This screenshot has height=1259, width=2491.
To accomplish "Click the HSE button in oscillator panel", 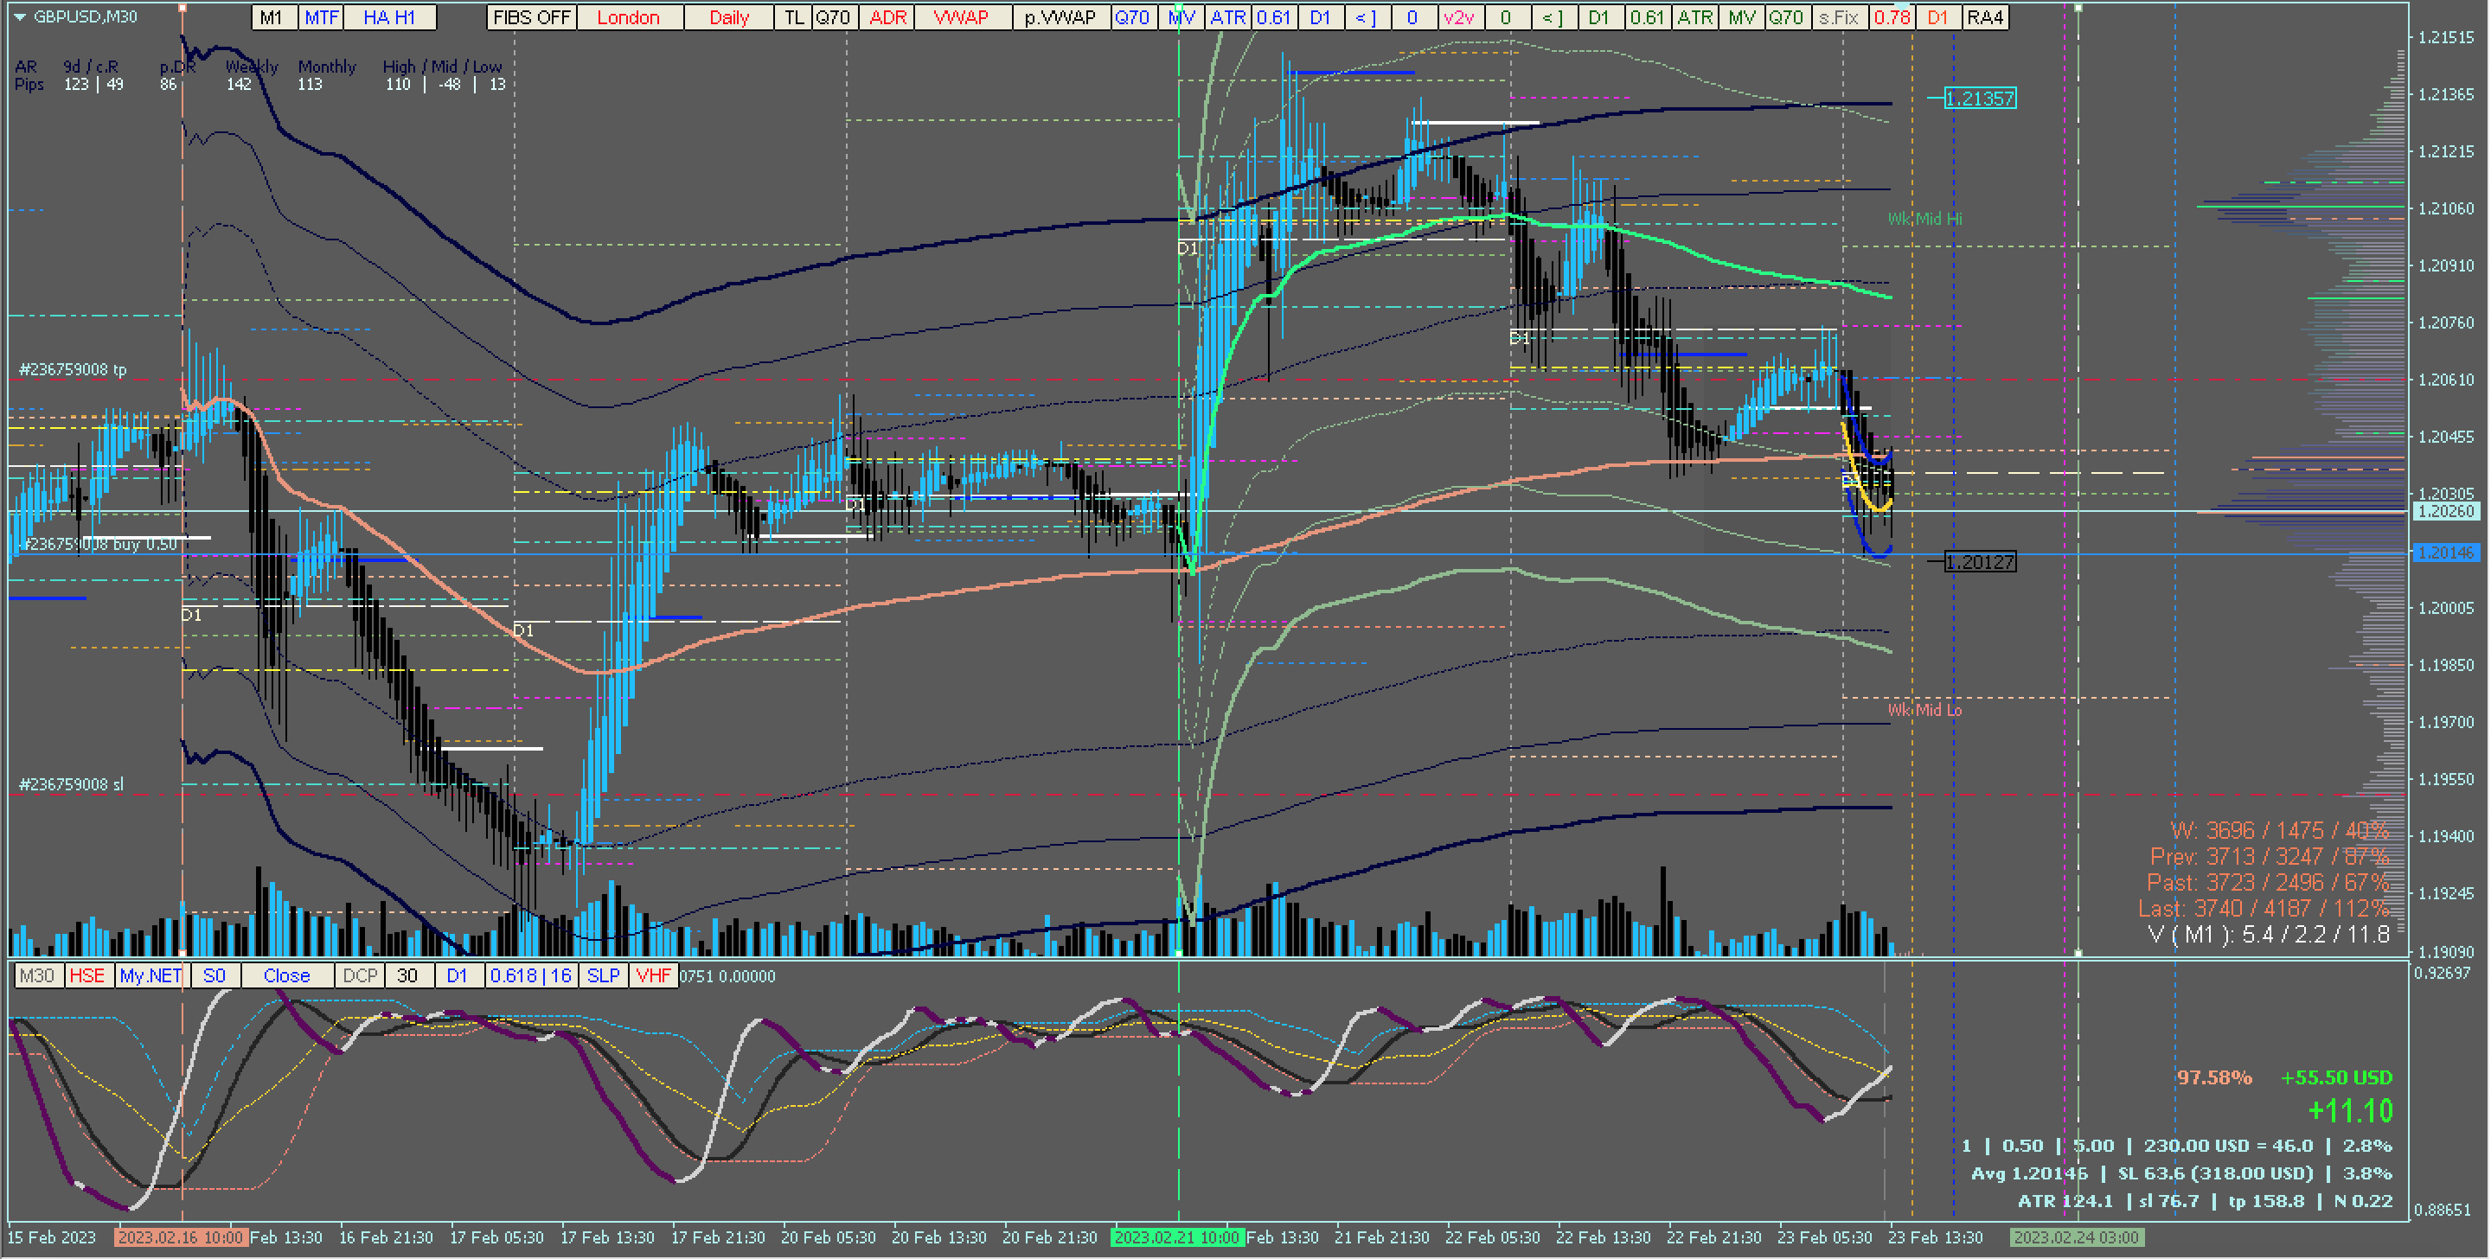I will click(x=87, y=975).
